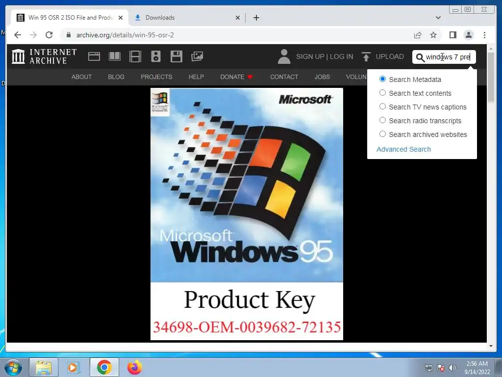The image size is (502, 377).
Task: Click the archive.org address bar
Action: [x=237, y=35]
